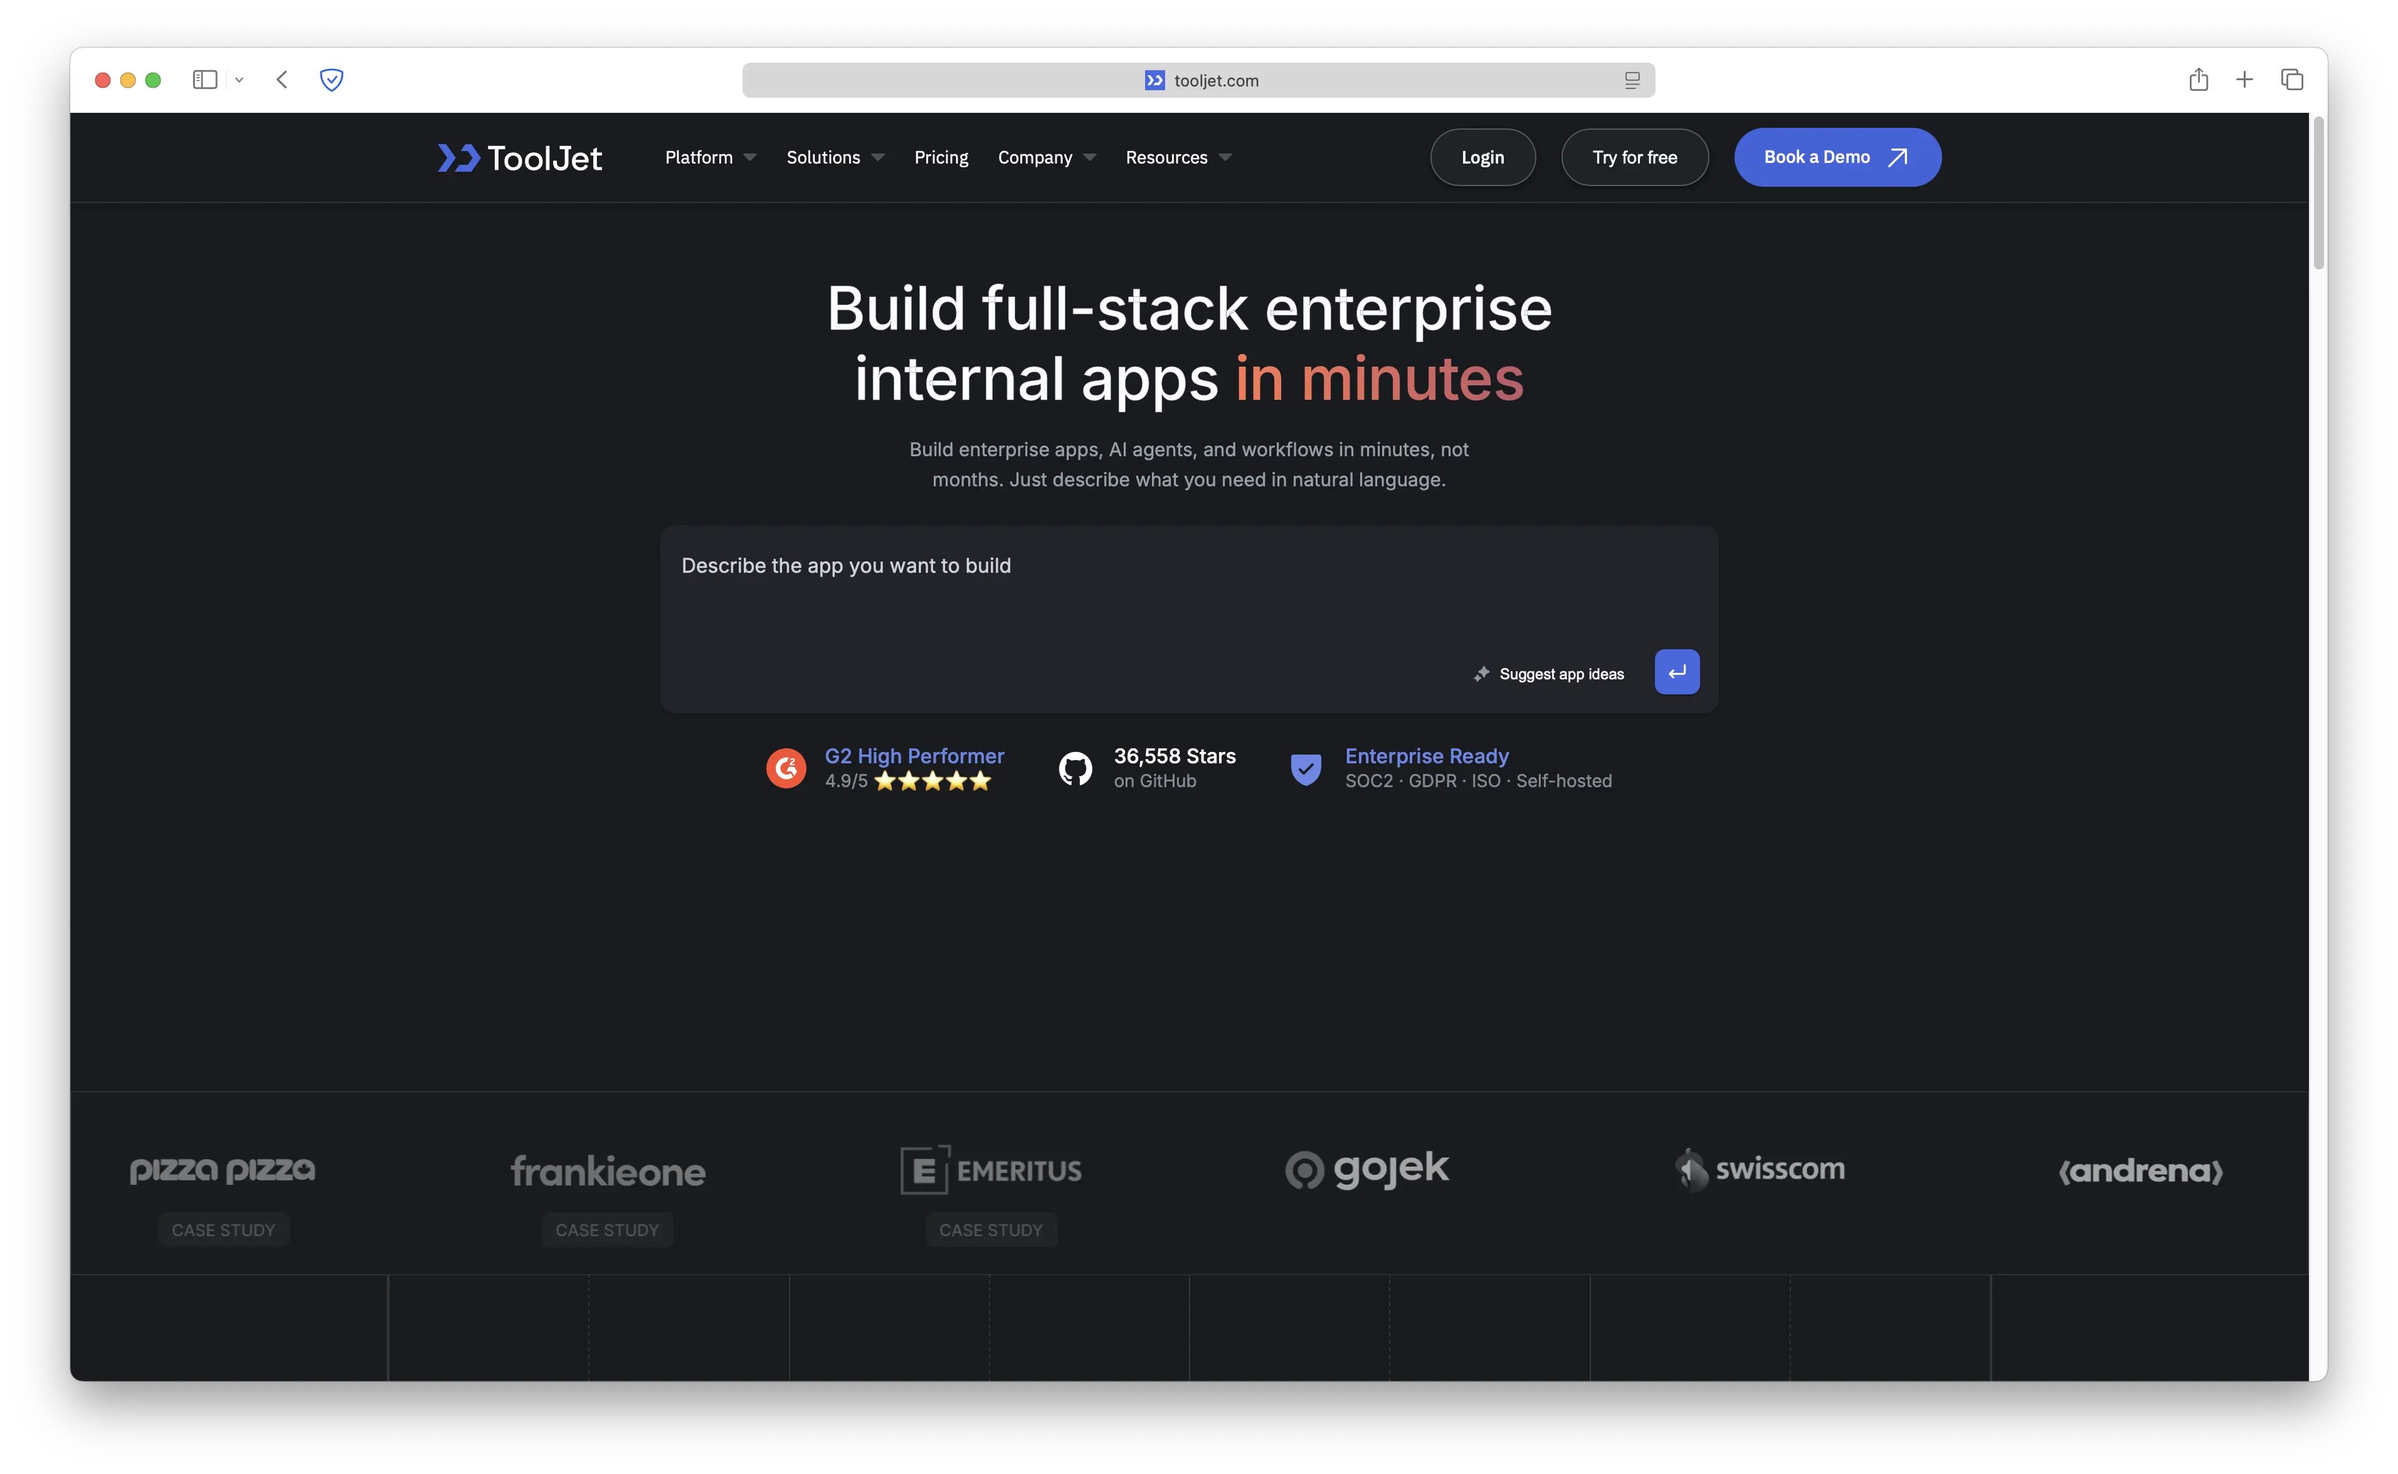The image size is (2398, 1474).
Task: Go to the Pricing page
Action: point(941,158)
